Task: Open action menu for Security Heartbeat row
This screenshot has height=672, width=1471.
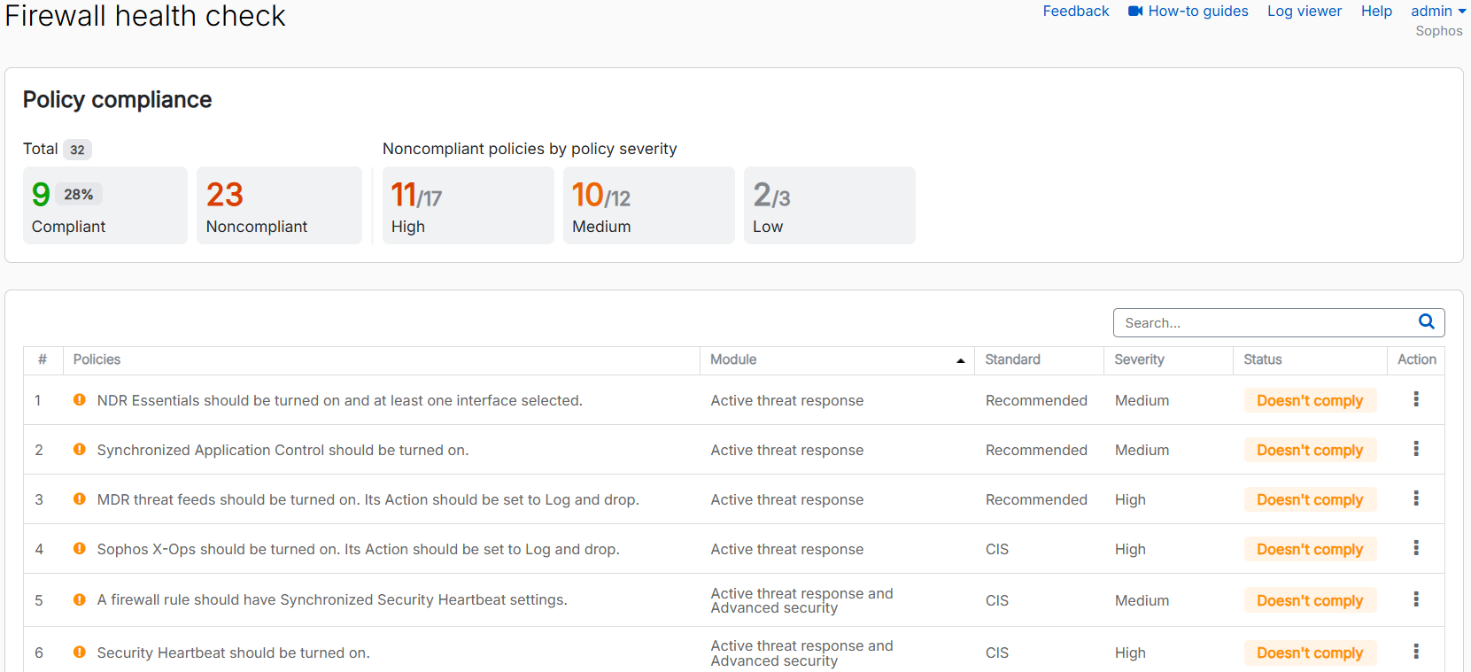Action: 1416,653
